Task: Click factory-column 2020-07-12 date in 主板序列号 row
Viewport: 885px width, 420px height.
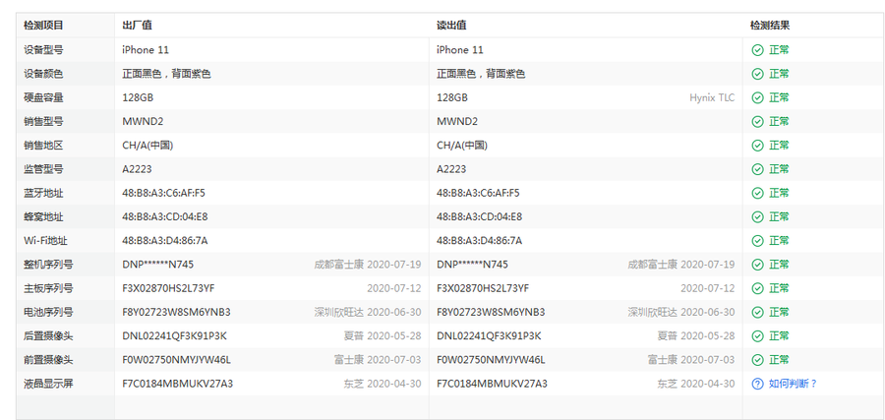Action: [x=394, y=288]
